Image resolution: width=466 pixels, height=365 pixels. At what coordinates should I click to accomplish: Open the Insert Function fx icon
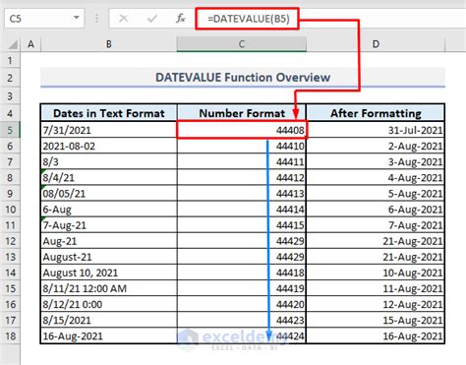click(x=181, y=19)
